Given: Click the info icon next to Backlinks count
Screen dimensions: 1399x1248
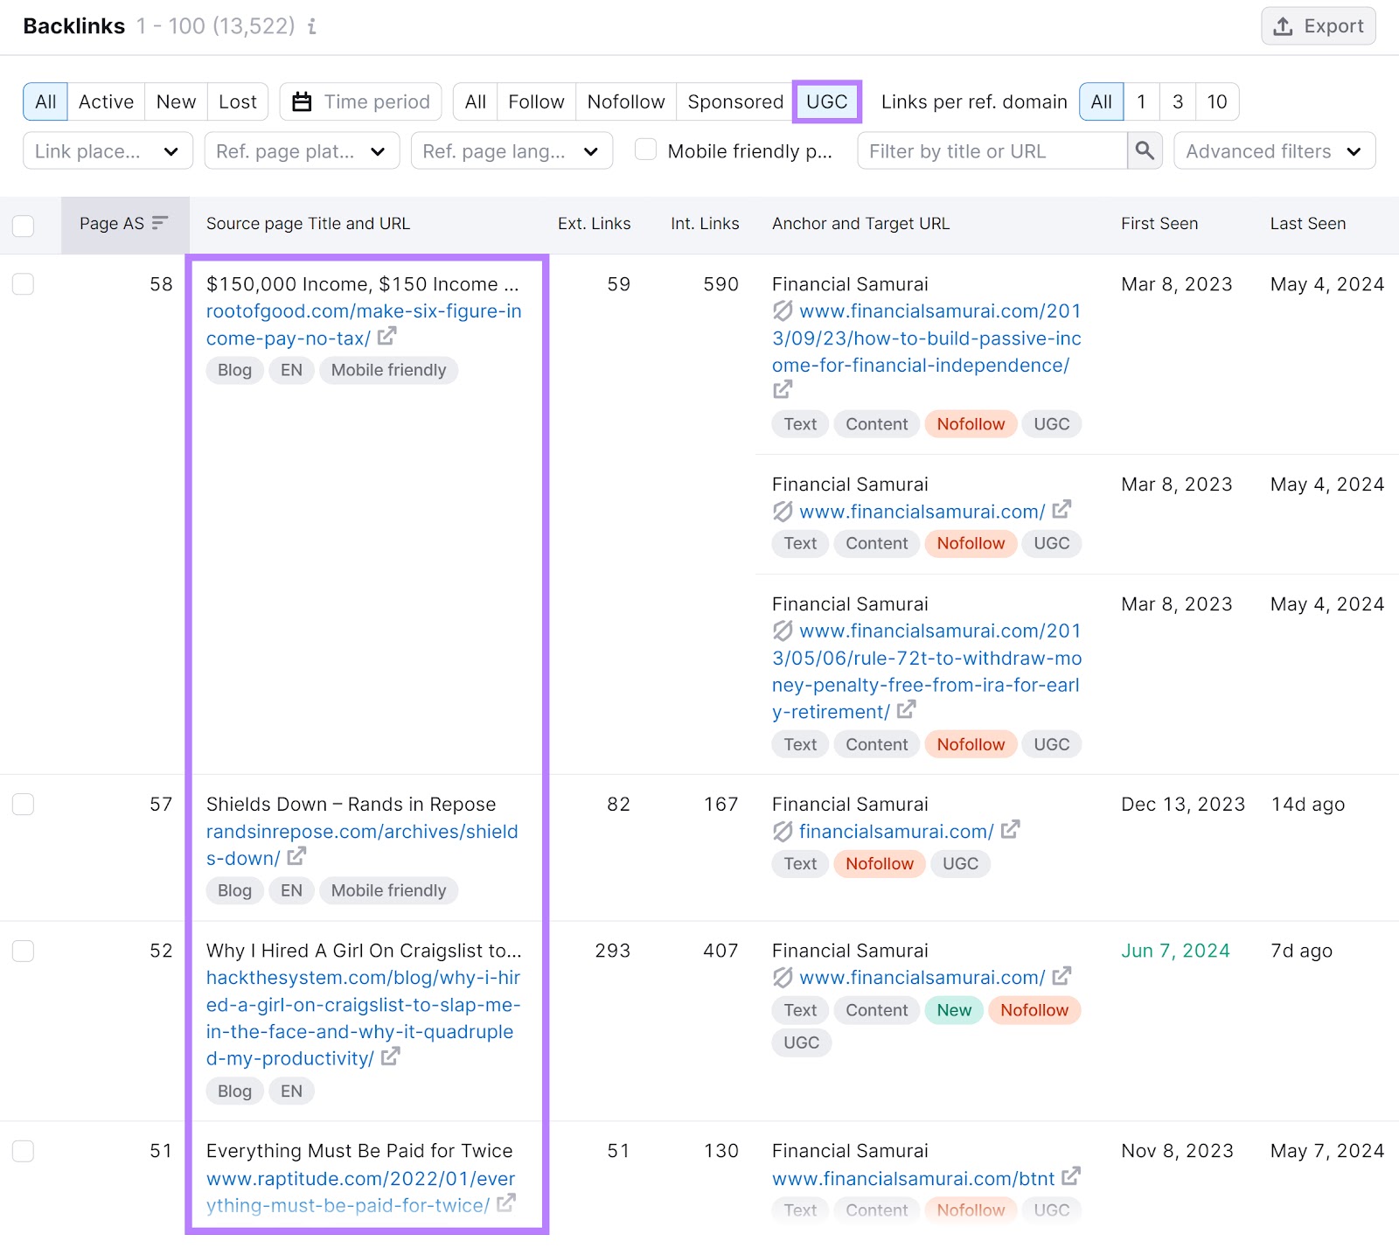Looking at the screenshot, I should pyautogui.click(x=312, y=27).
